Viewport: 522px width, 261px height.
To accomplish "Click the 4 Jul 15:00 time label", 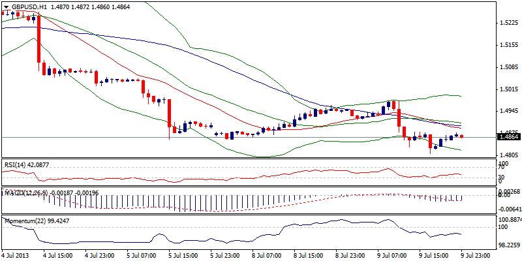I will [59, 256].
